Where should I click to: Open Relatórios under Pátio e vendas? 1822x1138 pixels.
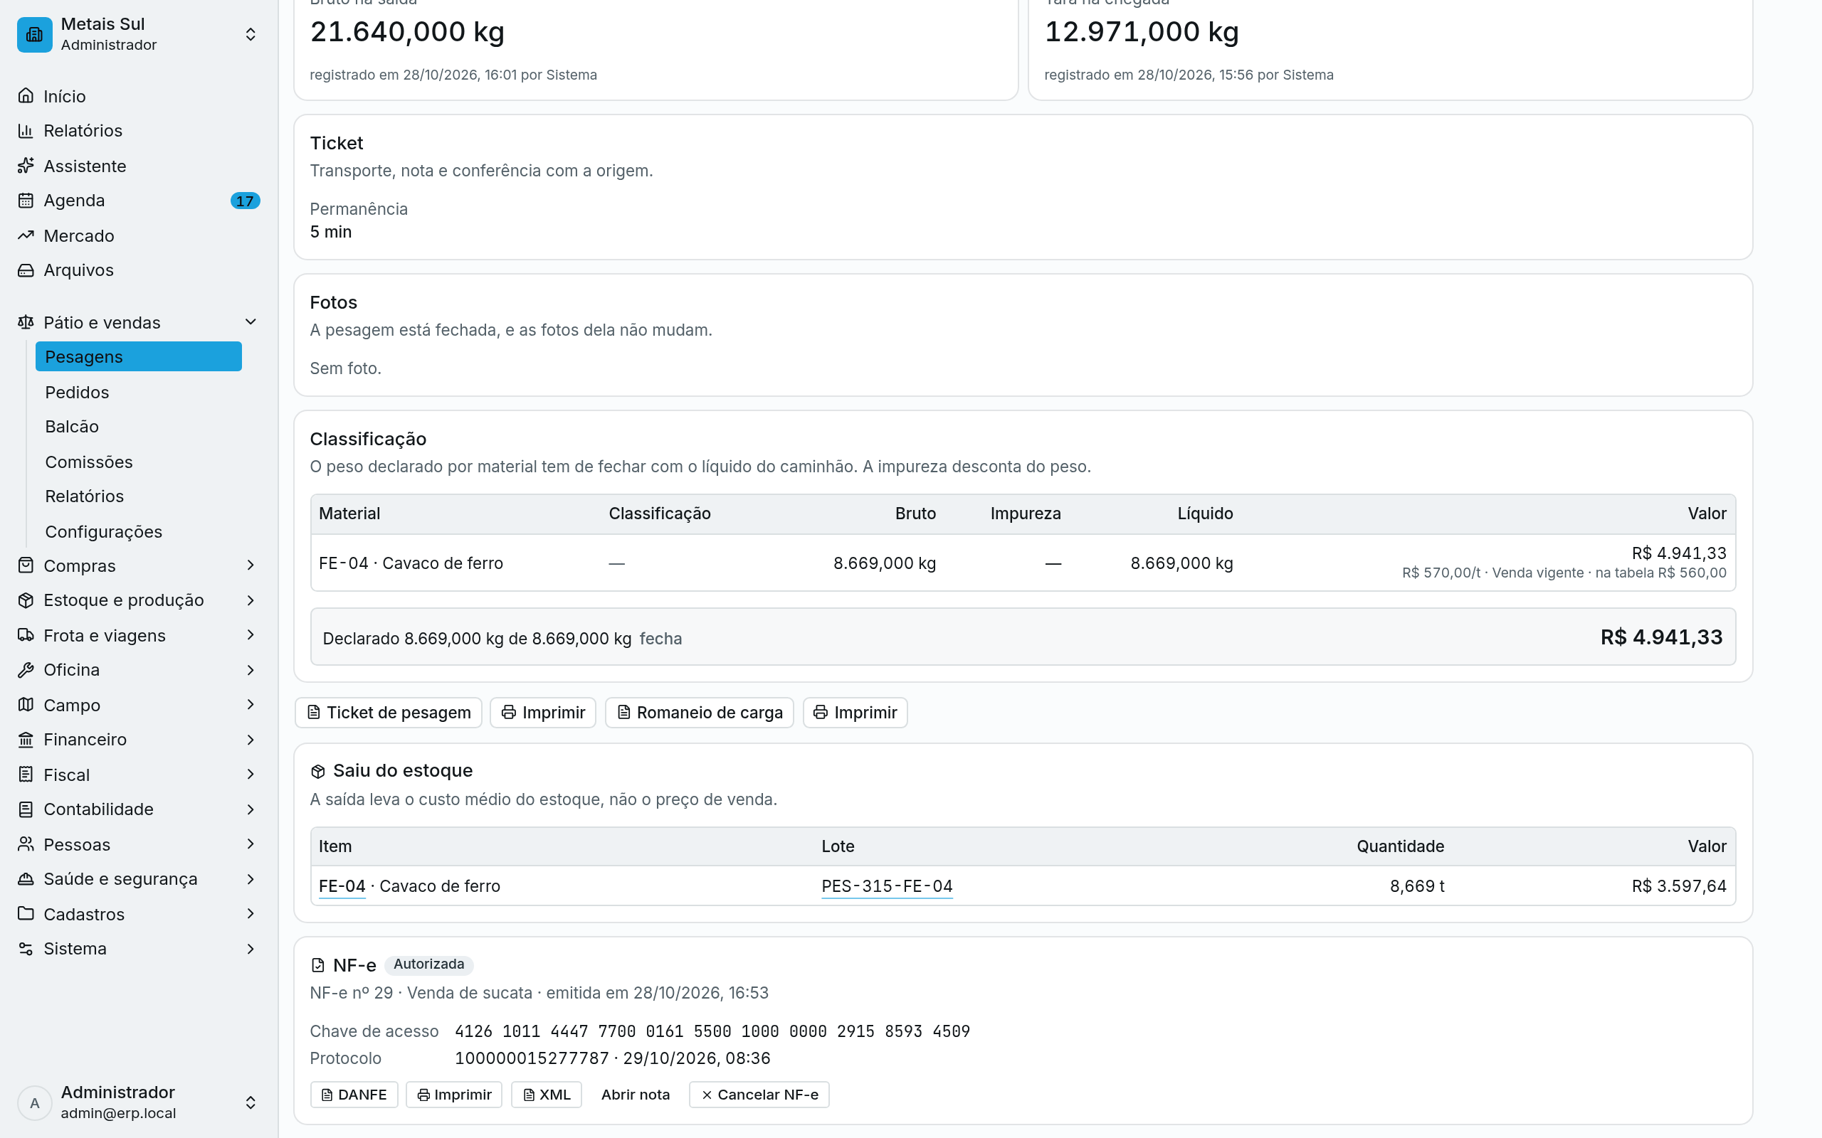[x=139, y=496]
